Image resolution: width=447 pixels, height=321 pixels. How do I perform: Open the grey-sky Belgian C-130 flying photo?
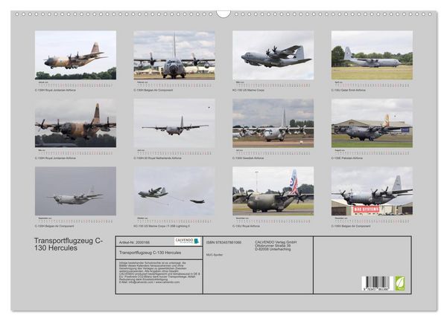(x=75, y=191)
